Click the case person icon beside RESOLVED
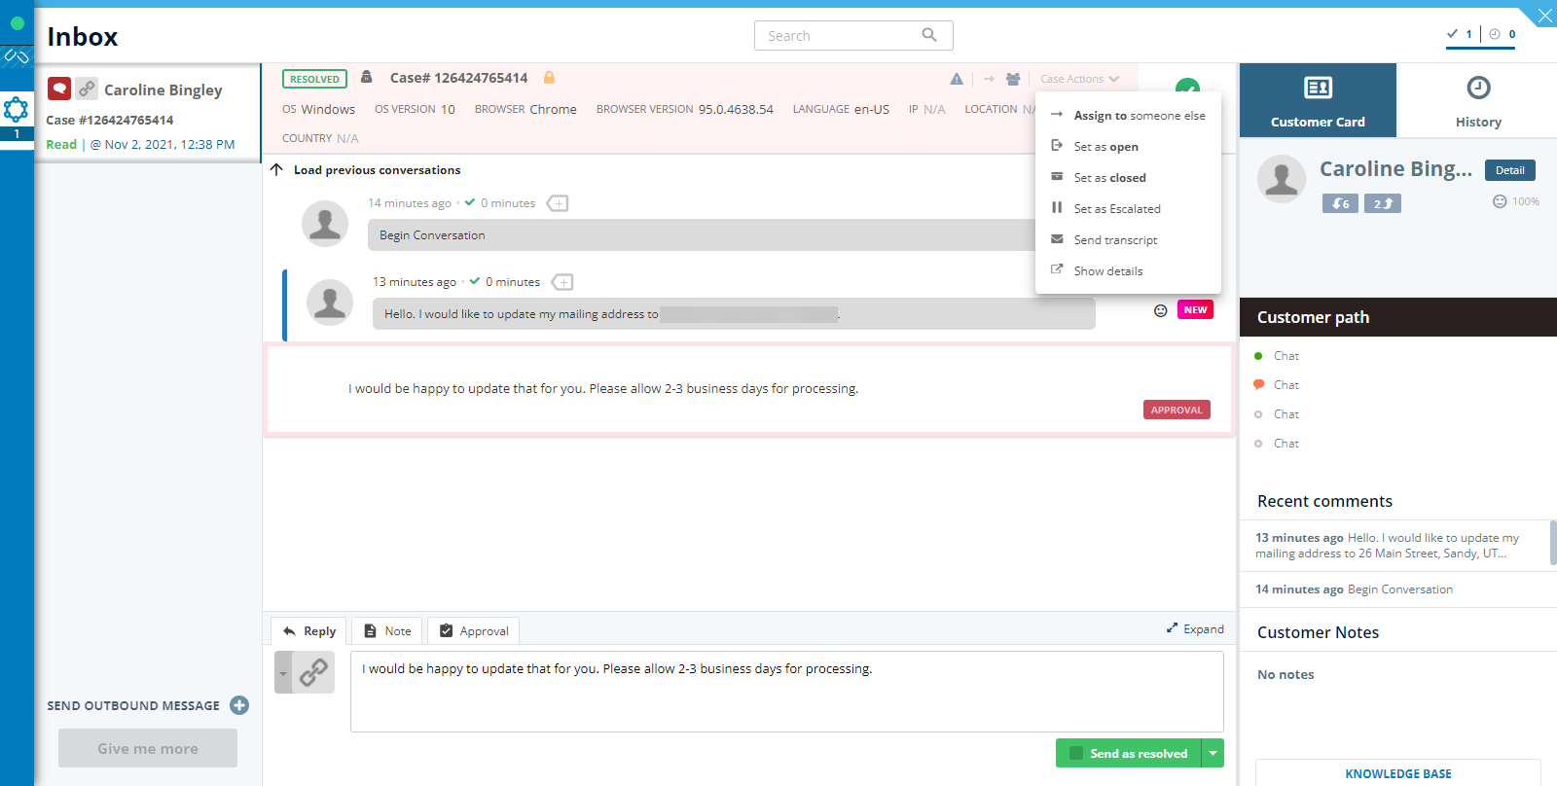This screenshot has width=1557, height=786. click(x=367, y=77)
